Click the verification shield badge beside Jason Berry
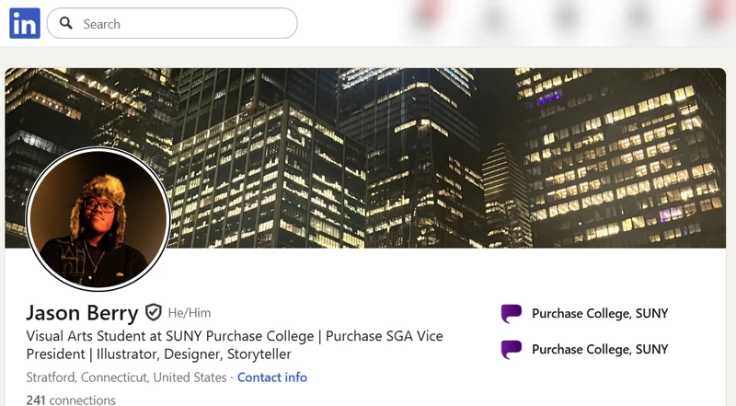The image size is (736, 406). (153, 312)
